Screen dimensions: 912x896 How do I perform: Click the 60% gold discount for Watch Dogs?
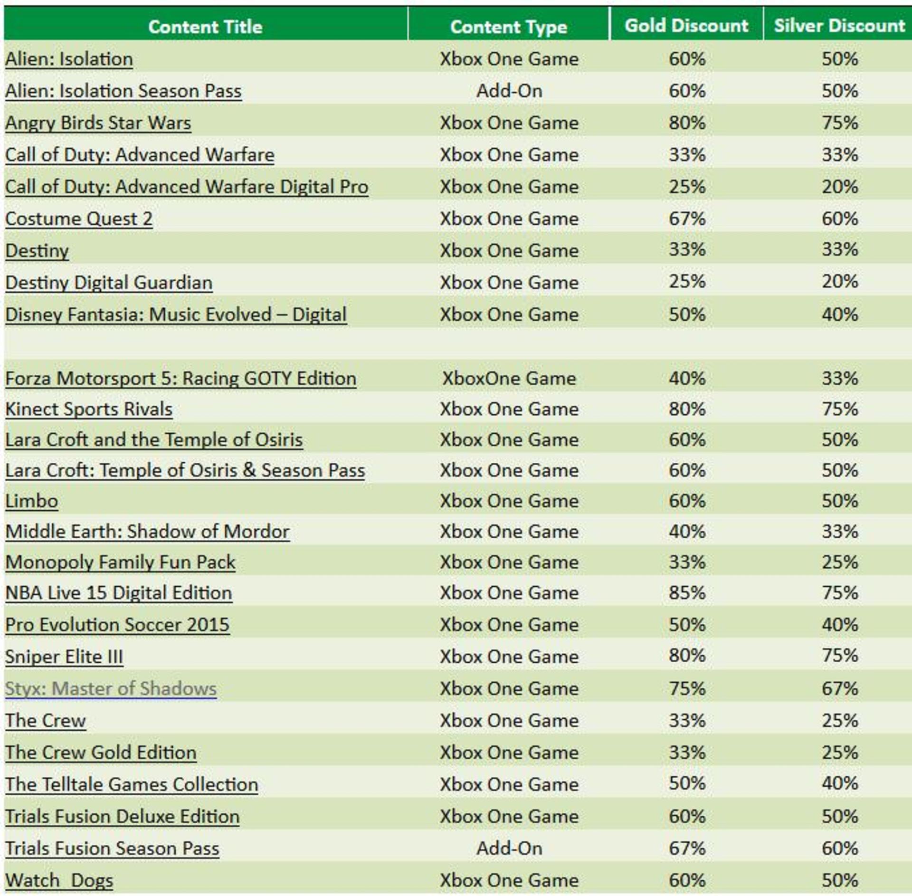point(687,880)
